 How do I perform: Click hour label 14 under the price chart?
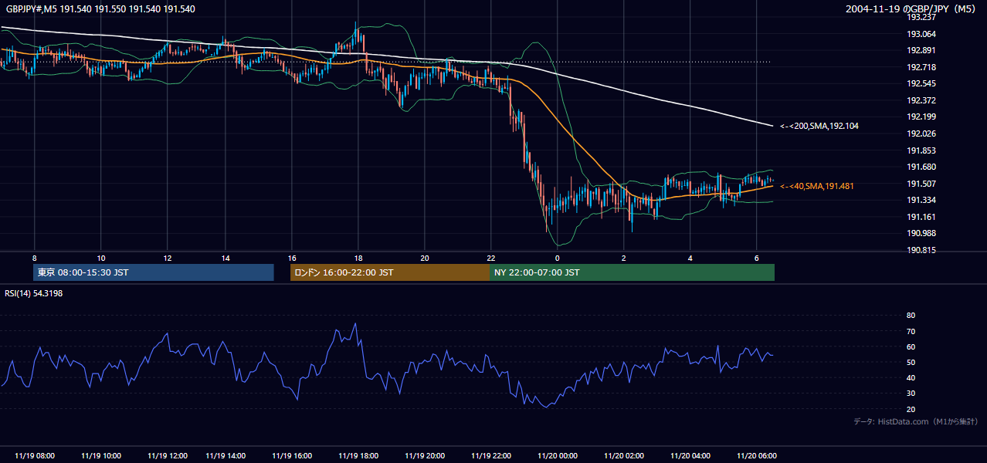[225, 258]
